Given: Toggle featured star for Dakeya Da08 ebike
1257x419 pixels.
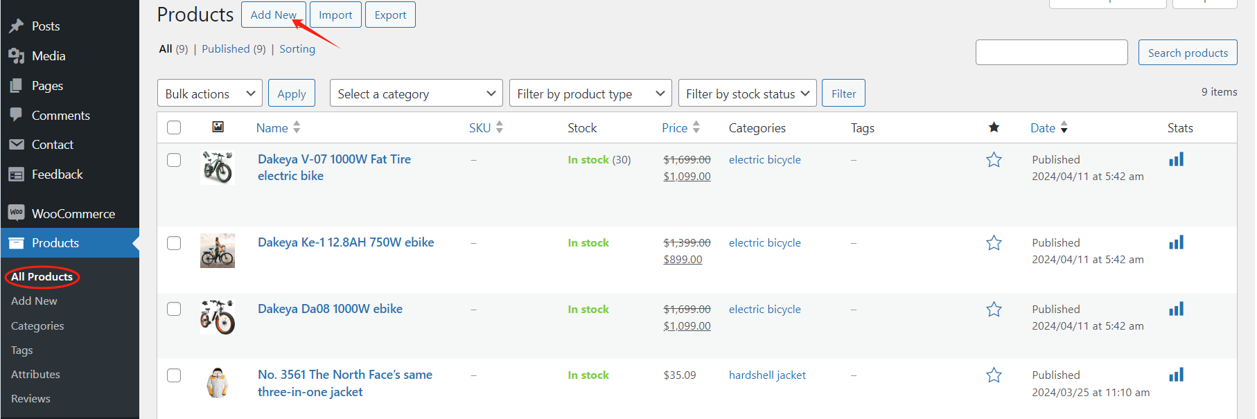Looking at the screenshot, I should point(994,310).
